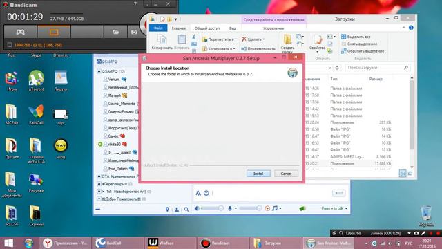
Task: Open Explorer help question mark icon
Action: click(x=411, y=28)
